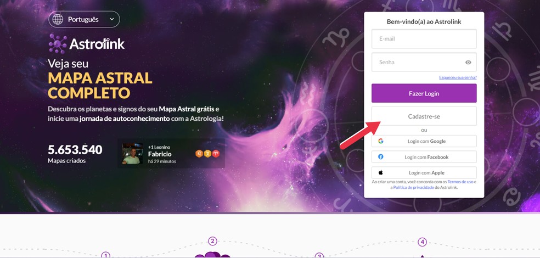
Task: Open the Português language selector
Action: coord(84,19)
